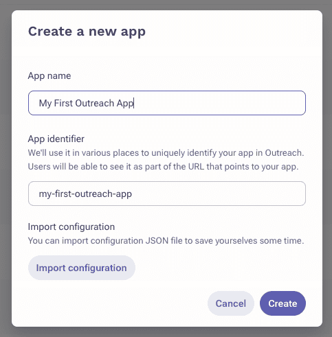Click empty space right of identifier text

[x=218, y=194]
